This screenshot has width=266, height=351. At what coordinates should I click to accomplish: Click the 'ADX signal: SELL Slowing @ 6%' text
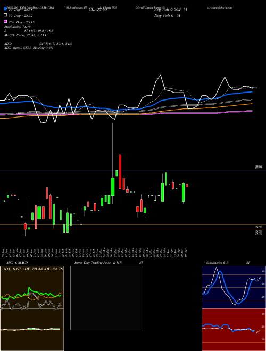(29, 48)
